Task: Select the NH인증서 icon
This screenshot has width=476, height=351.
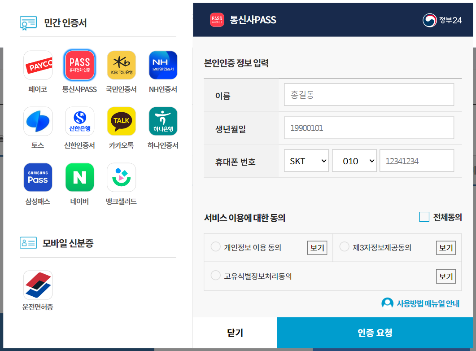Action: pos(163,65)
